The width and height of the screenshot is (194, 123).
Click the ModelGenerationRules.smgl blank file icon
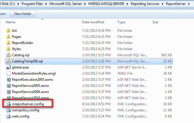point(8,73)
